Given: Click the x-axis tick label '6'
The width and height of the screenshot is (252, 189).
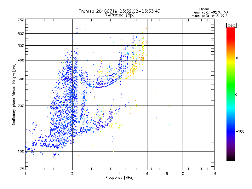Looking at the screenshot, I should [x=147, y=174].
